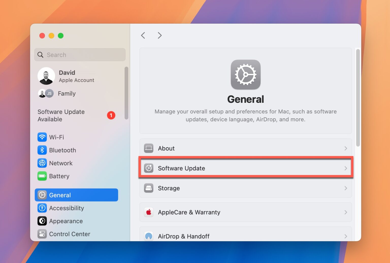Click the Network globe icon
This screenshot has width=390, height=263.
coord(42,163)
